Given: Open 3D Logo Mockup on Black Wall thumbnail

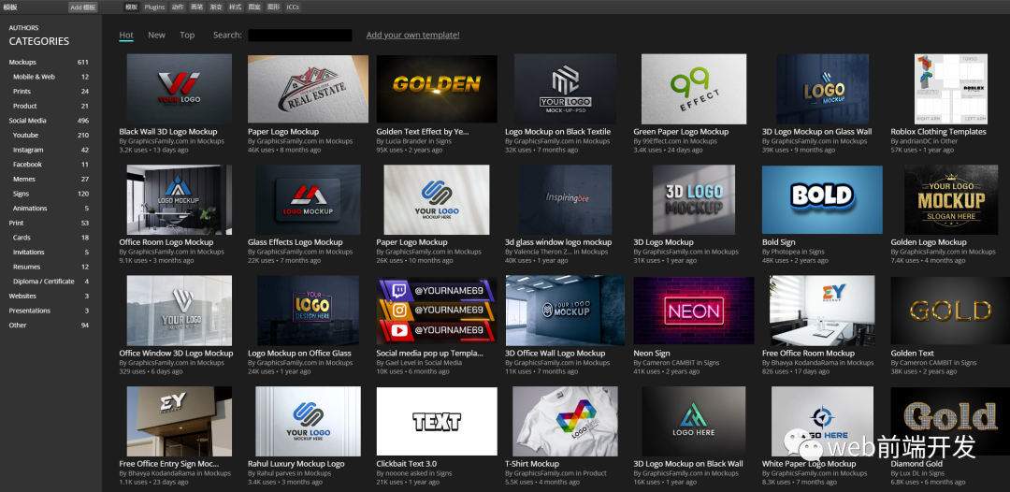Looking at the screenshot, I should tap(694, 421).
